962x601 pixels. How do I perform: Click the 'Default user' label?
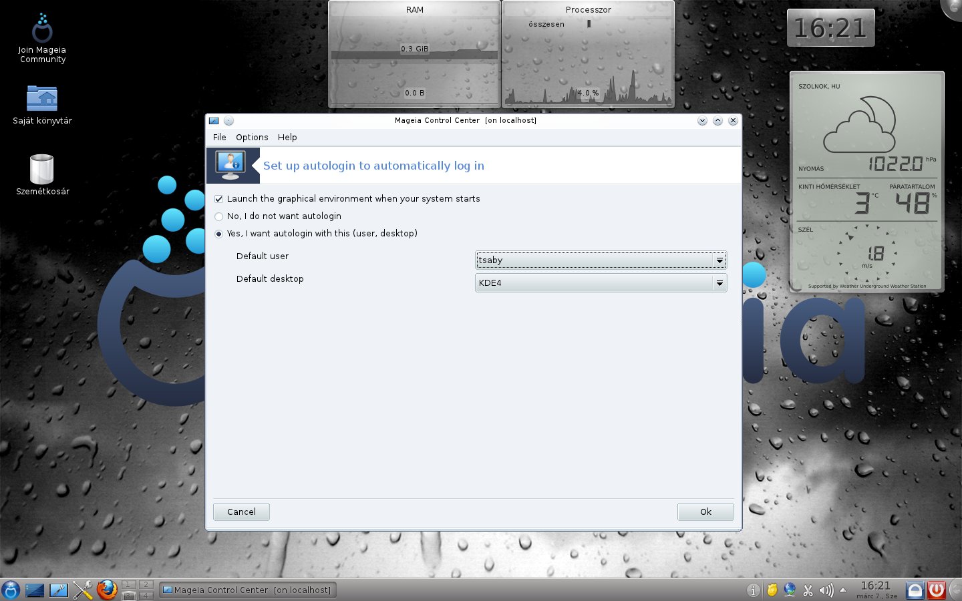263,256
